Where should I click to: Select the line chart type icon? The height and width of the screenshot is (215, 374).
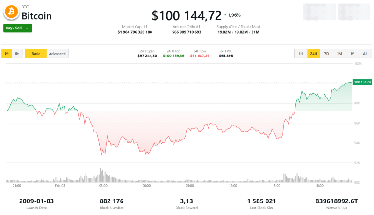tap(7, 54)
